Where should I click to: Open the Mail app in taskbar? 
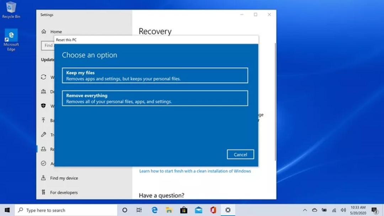coord(198,210)
